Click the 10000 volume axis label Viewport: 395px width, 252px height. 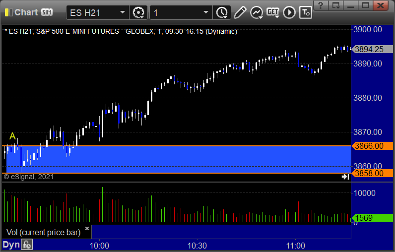pyautogui.click(x=365, y=193)
